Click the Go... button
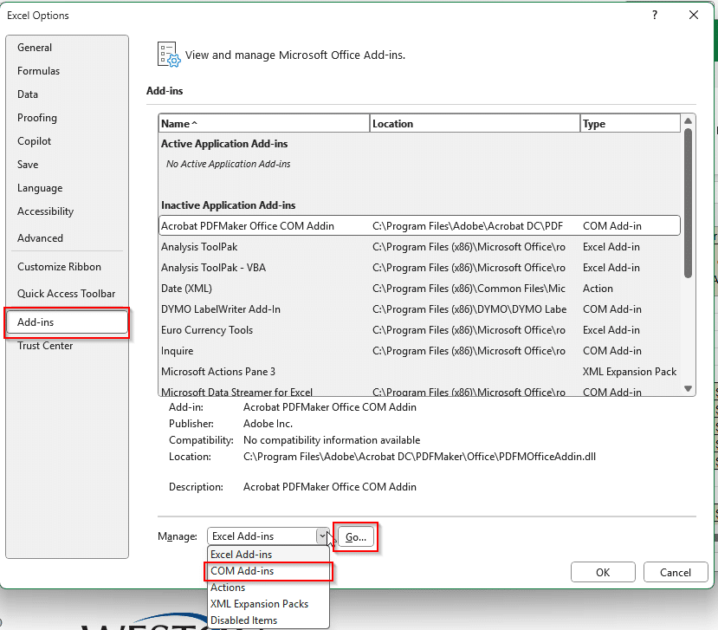 point(356,537)
